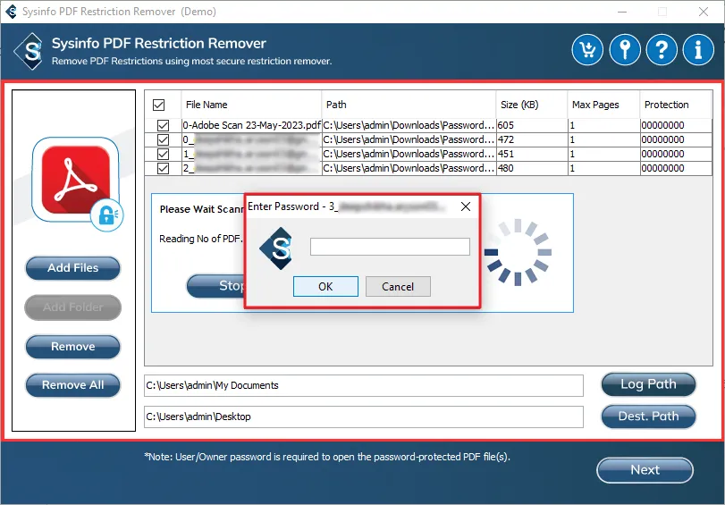The width and height of the screenshot is (725, 505).
Task: Click the File Name column header
Action: click(251, 105)
